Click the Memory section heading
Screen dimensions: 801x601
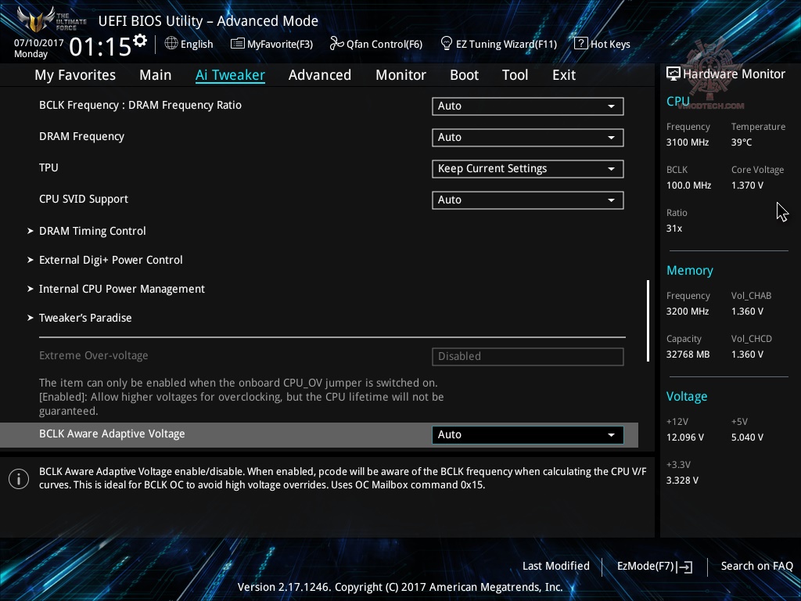690,270
